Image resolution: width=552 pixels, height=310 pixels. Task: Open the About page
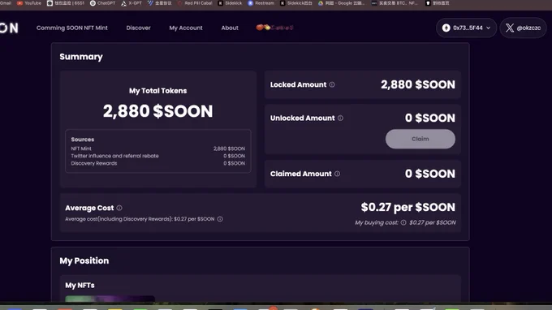230,28
